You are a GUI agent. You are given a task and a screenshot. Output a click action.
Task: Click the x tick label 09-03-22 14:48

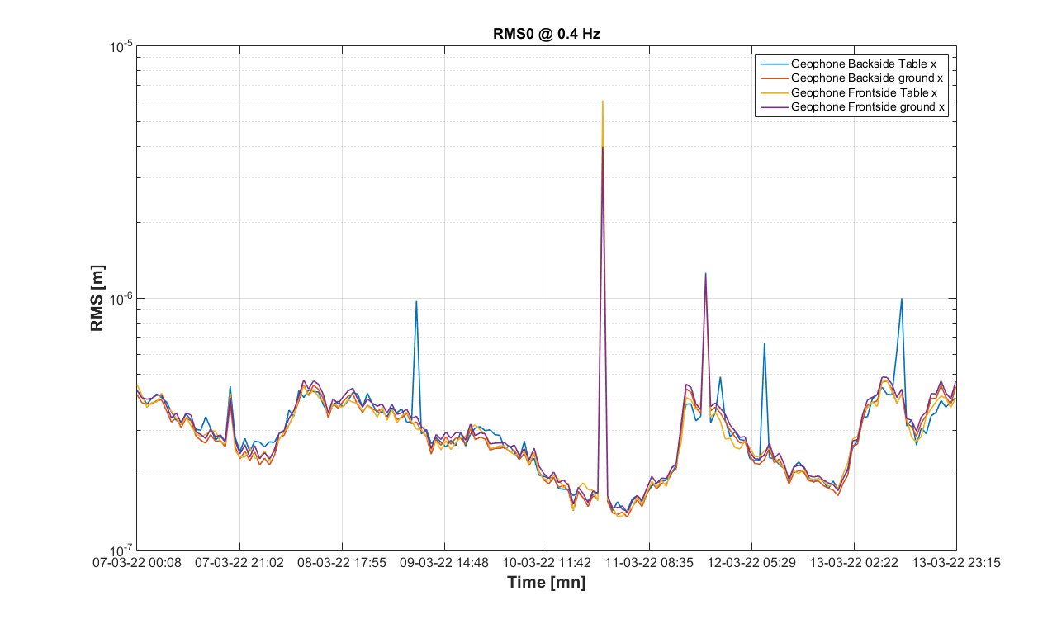444,563
